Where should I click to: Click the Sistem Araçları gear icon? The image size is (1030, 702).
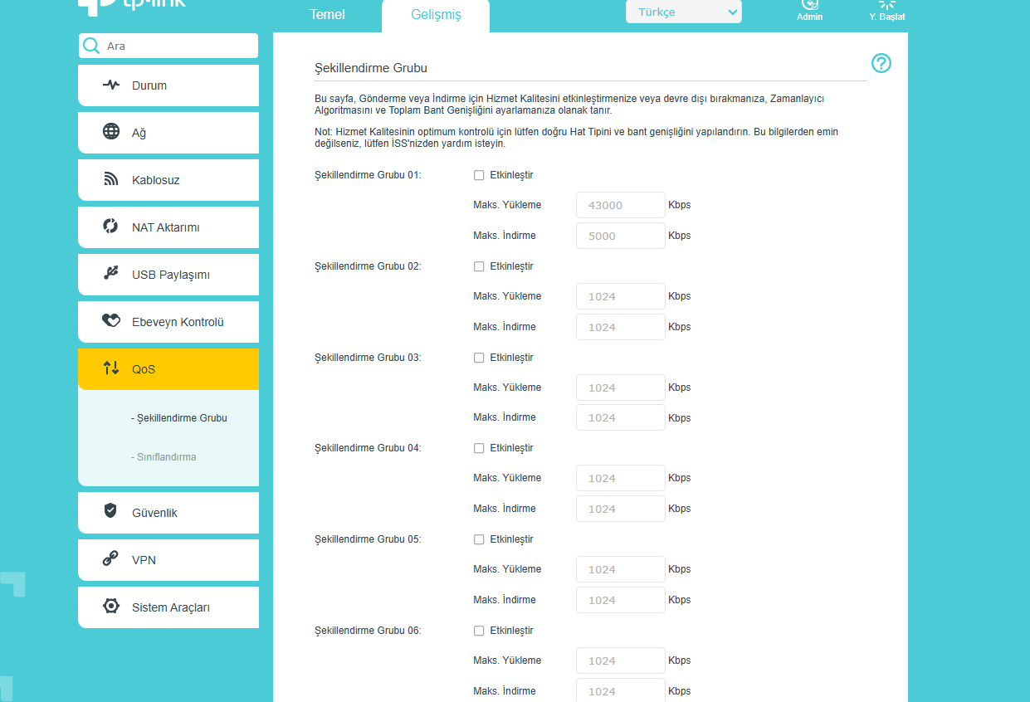click(x=111, y=606)
